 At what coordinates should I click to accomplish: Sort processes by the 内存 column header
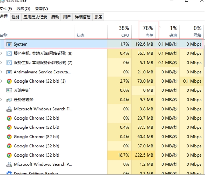tap(149, 31)
